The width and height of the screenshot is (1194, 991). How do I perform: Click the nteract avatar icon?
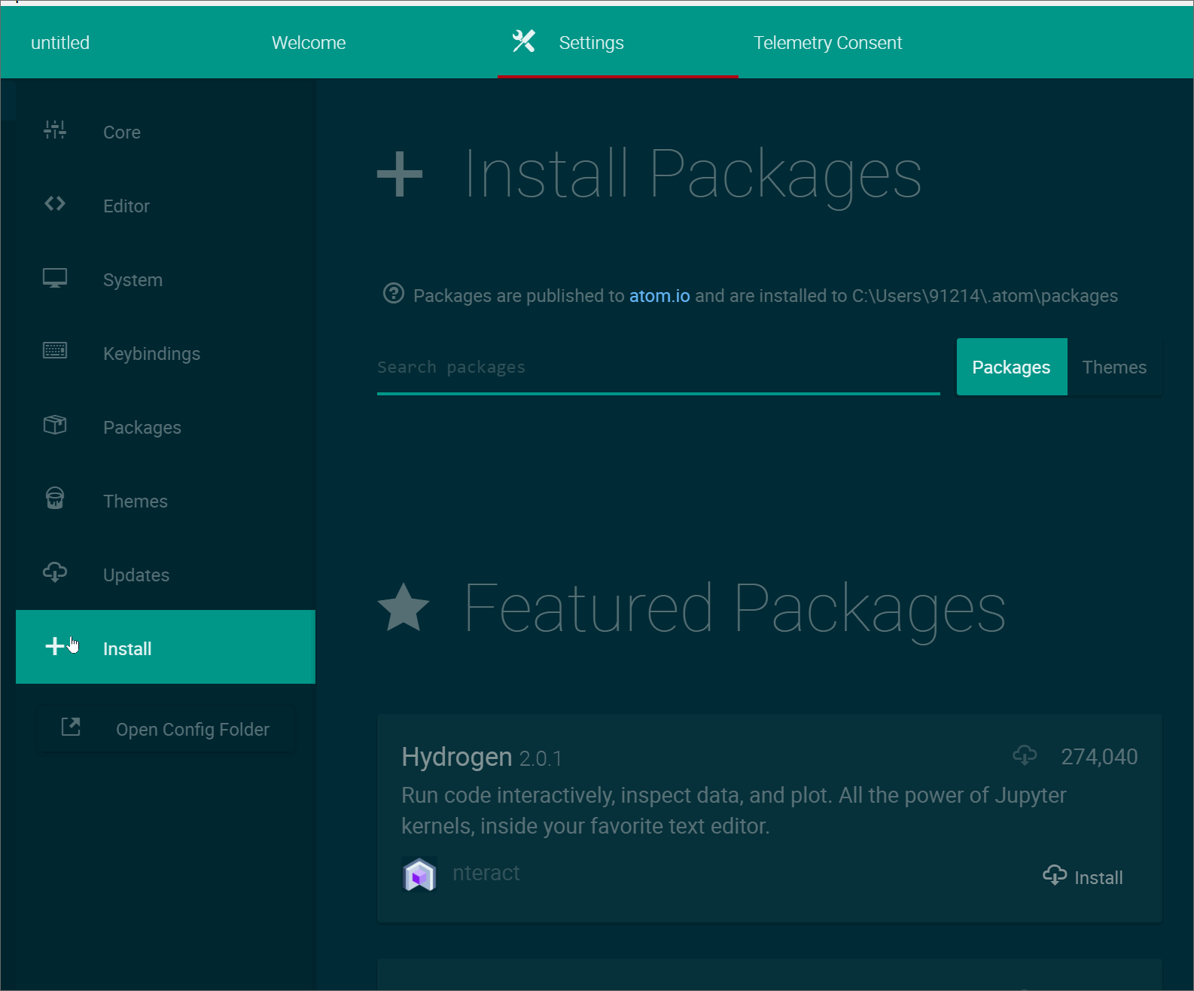click(x=419, y=874)
